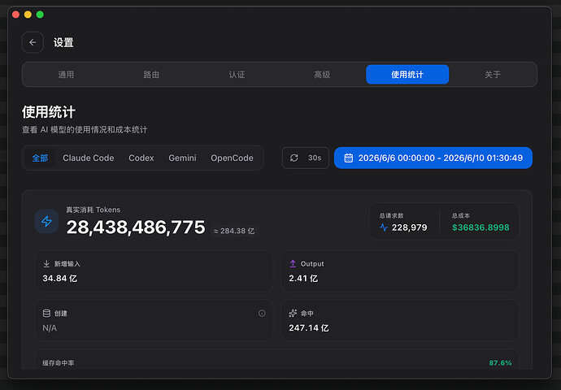Click the 设置 title
The width and height of the screenshot is (561, 390).
[x=63, y=42]
